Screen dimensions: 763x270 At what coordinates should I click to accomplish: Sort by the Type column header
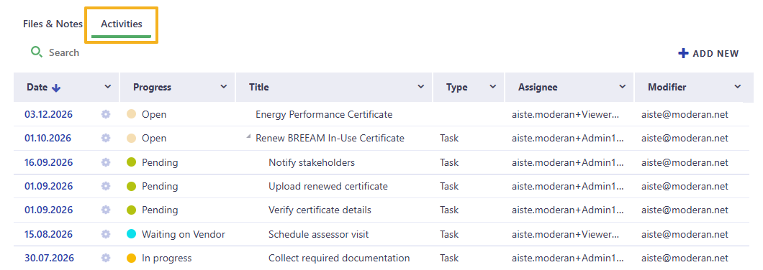[457, 88]
